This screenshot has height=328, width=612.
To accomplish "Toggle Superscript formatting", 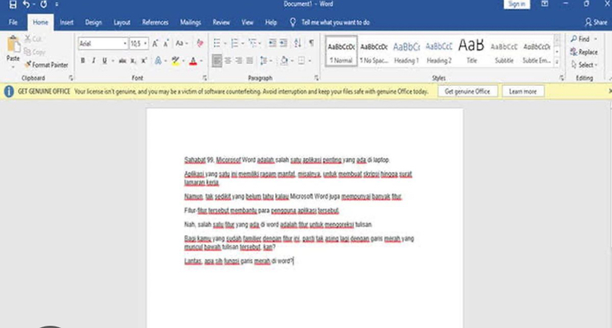I will click(144, 61).
